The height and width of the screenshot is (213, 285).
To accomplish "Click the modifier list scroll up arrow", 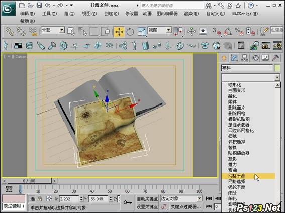I will coord(278,85).
